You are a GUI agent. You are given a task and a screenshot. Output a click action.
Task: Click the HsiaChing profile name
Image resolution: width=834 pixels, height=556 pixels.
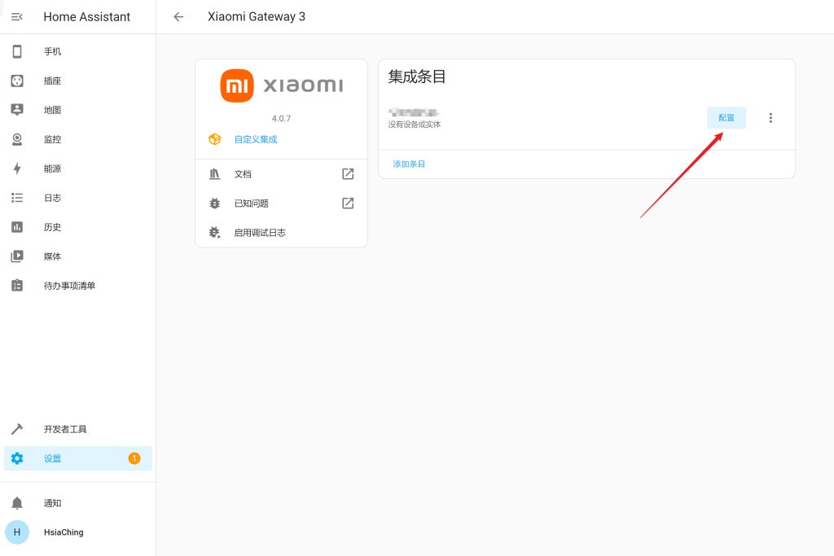pyautogui.click(x=64, y=532)
